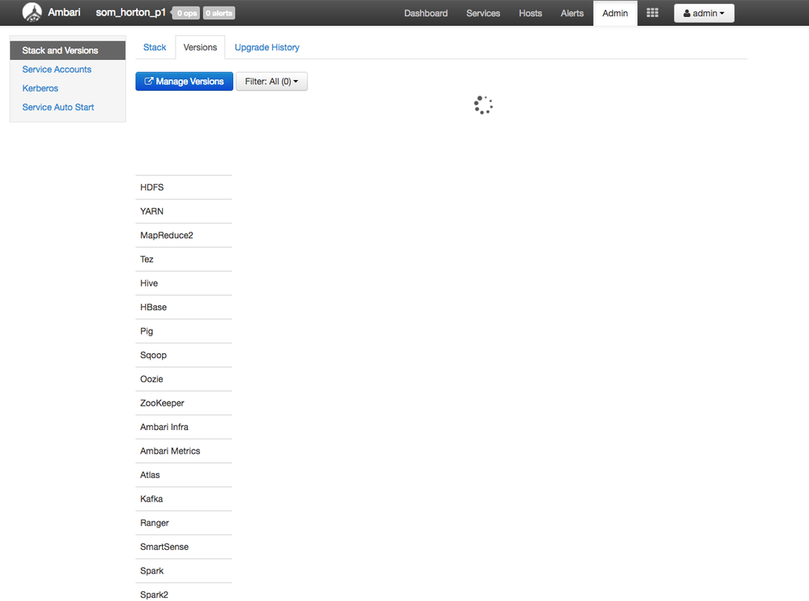
Task: Click the admin user icon
Action: [x=687, y=12]
